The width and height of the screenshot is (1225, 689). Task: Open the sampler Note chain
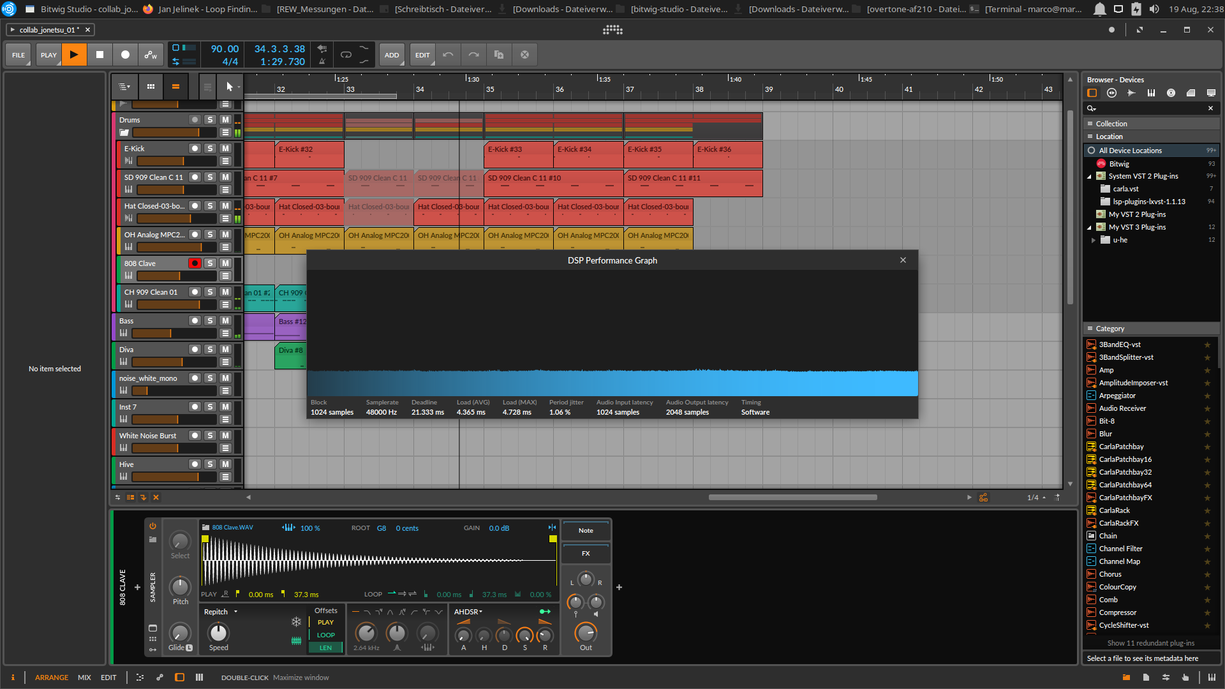(x=586, y=531)
